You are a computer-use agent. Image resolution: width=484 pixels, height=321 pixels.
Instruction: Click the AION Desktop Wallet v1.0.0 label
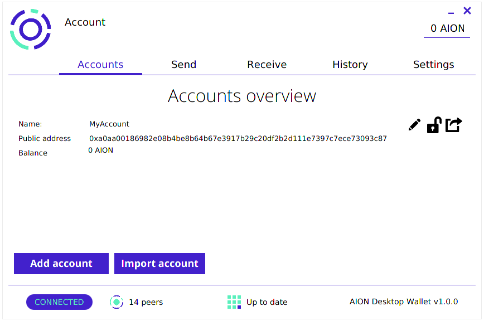(x=404, y=301)
